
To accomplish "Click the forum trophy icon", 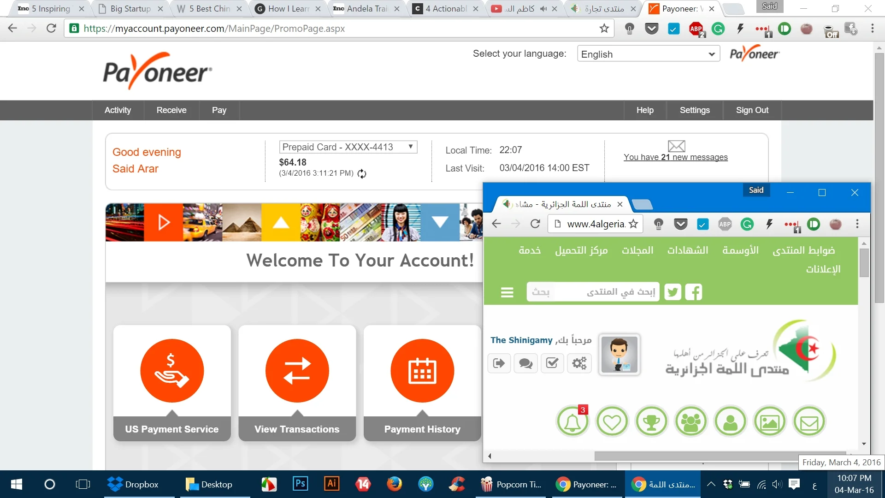I will [651, 421].
